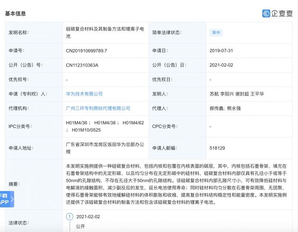Click the 审中 legal status tag
The width and height of the screenshot is (298, 232).
[x=216, y=33]
